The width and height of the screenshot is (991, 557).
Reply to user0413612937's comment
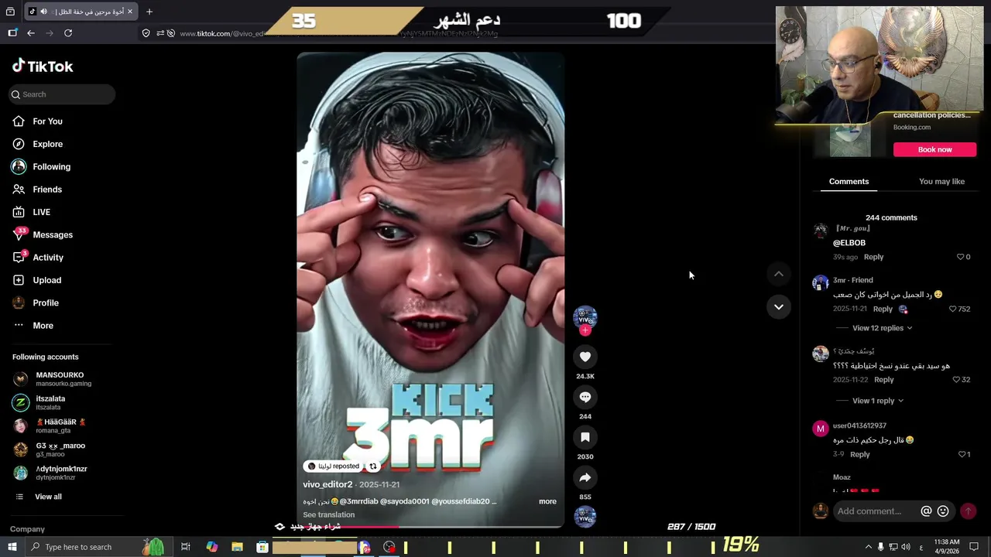click(x=859, y=454)
